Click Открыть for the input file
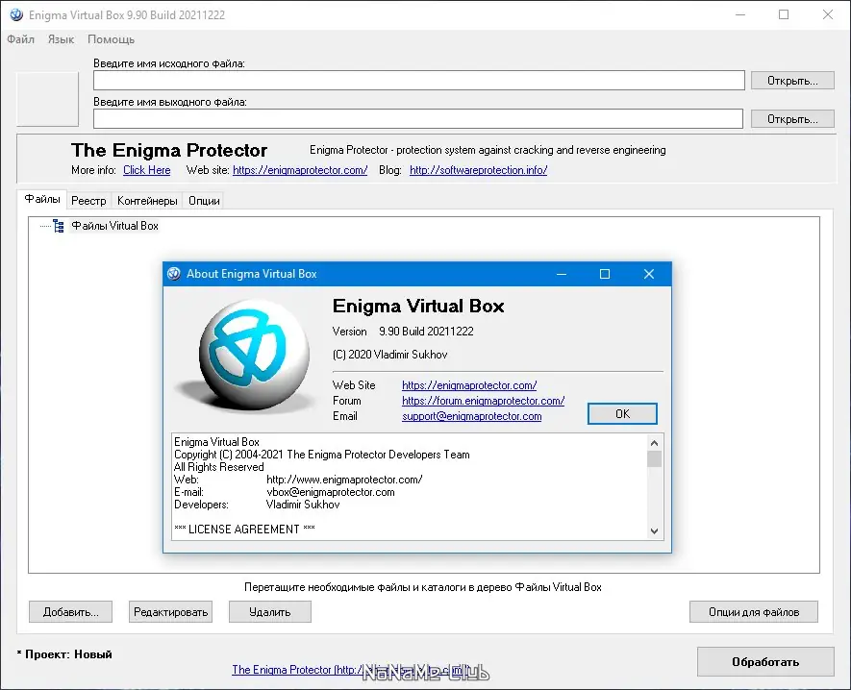This screenshot has height=690, width=851. (x=792, y=81)
